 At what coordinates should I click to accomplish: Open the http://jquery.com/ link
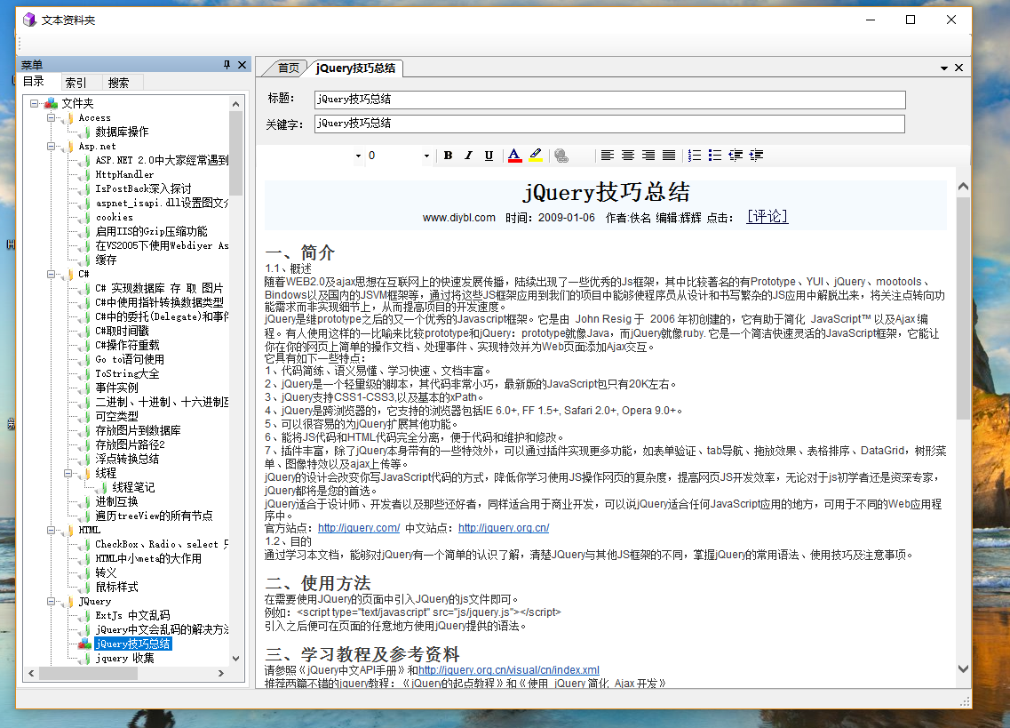coord(359,527)
